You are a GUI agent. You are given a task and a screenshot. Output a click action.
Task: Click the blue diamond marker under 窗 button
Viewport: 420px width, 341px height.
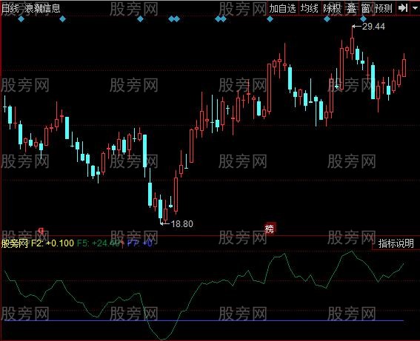point(363,19)
